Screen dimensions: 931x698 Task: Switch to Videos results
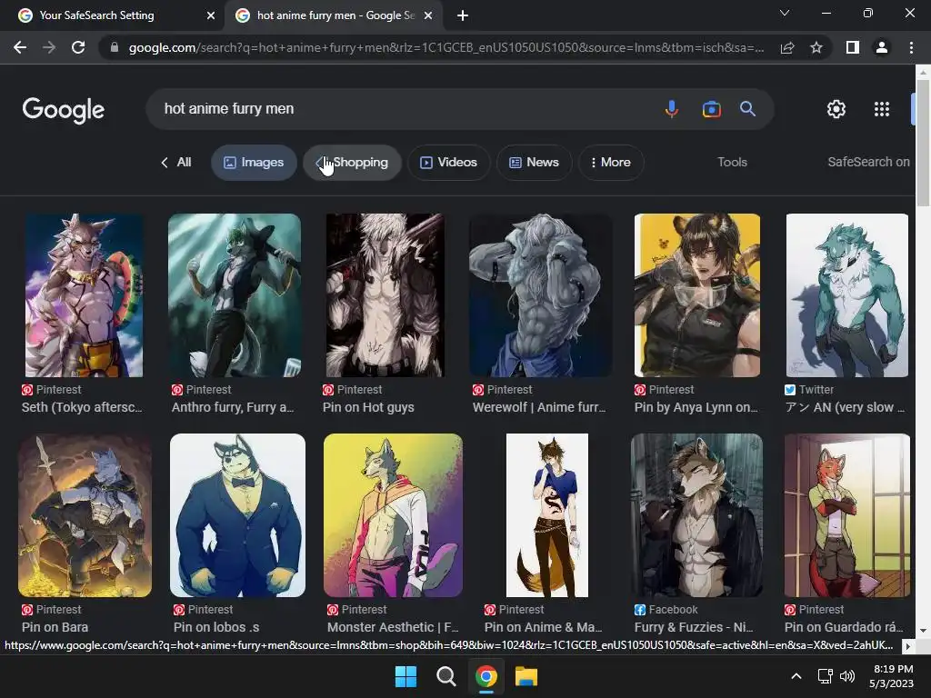(449, 162)
